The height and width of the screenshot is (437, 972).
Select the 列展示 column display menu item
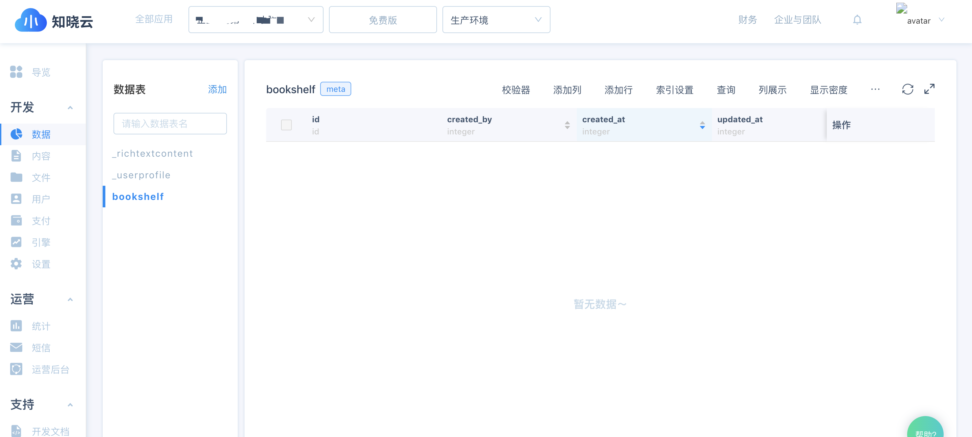(x=772, y=90)
